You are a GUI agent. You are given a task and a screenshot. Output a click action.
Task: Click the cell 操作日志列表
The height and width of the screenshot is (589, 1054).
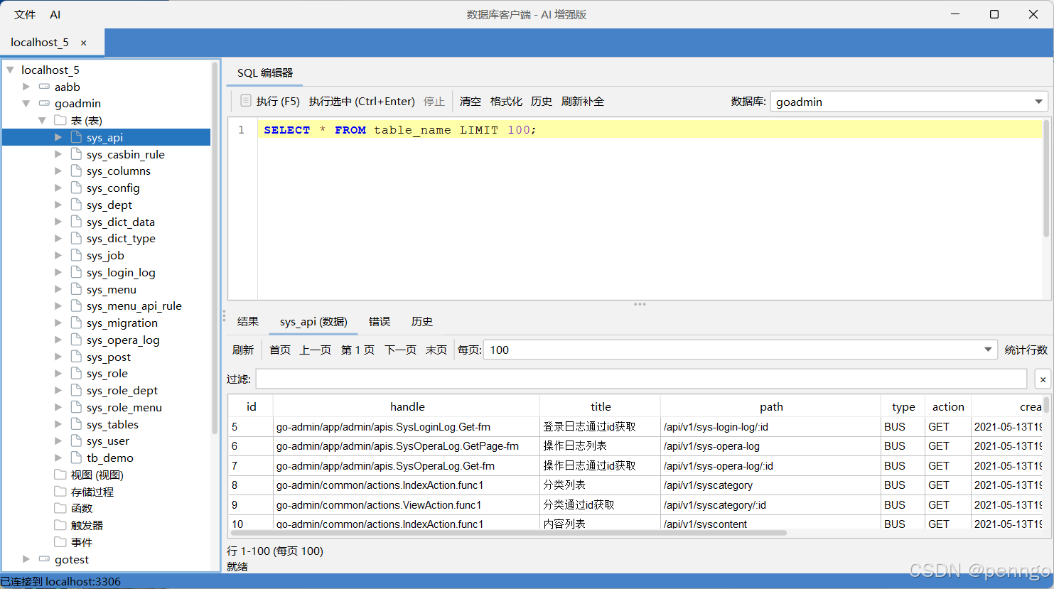click(x=600, y=446)
